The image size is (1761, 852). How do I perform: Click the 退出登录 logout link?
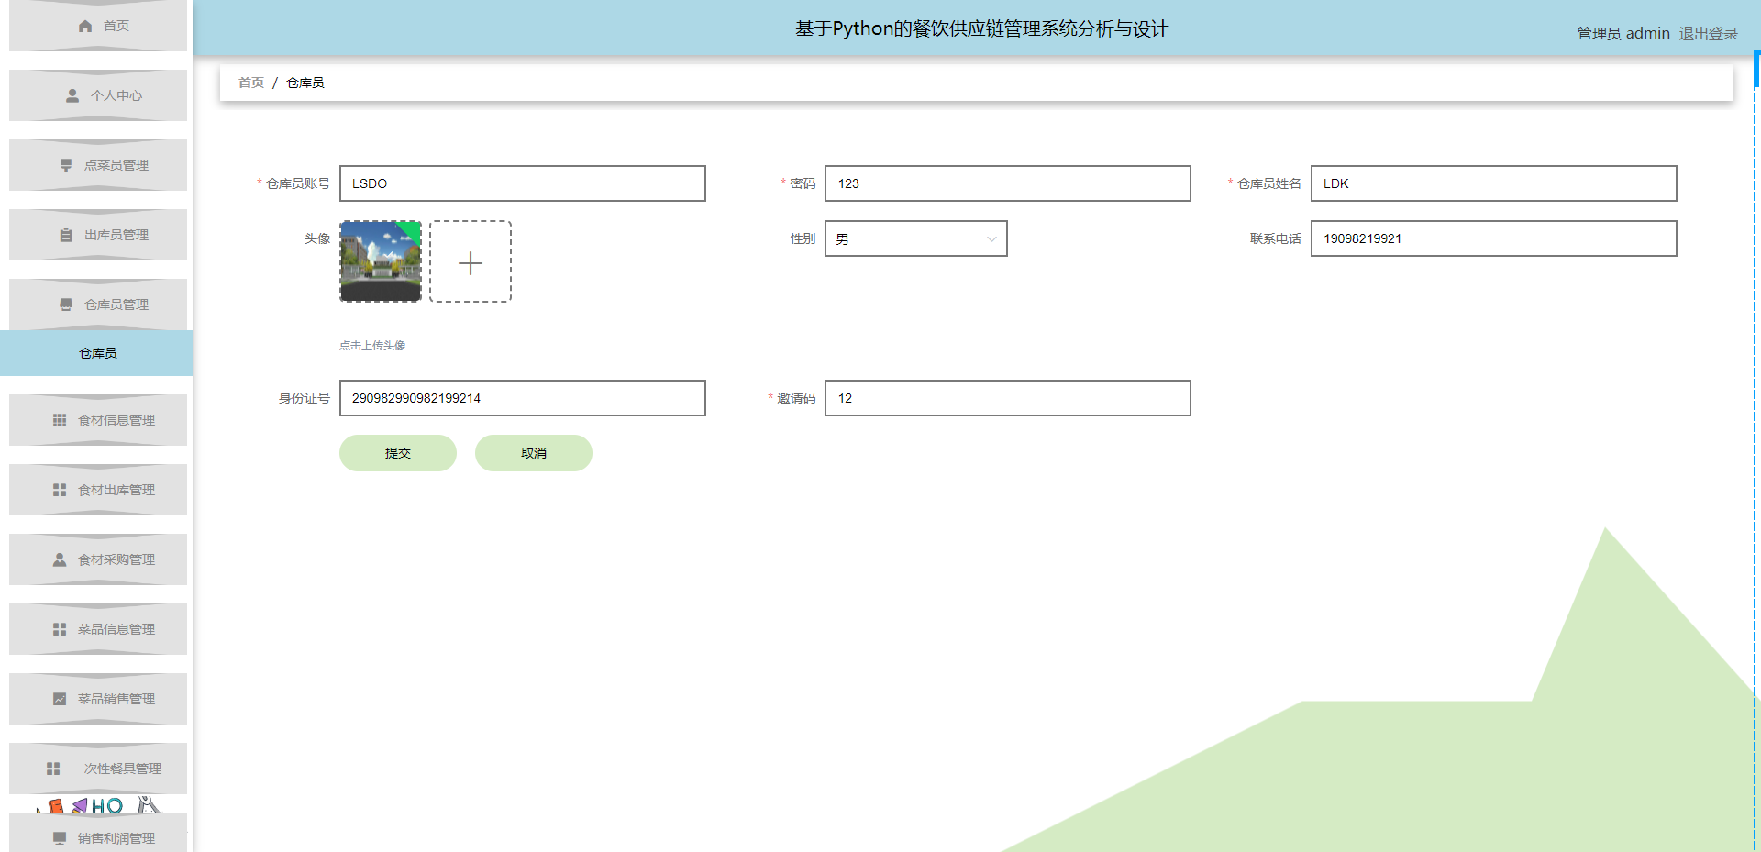[1708, 33]
